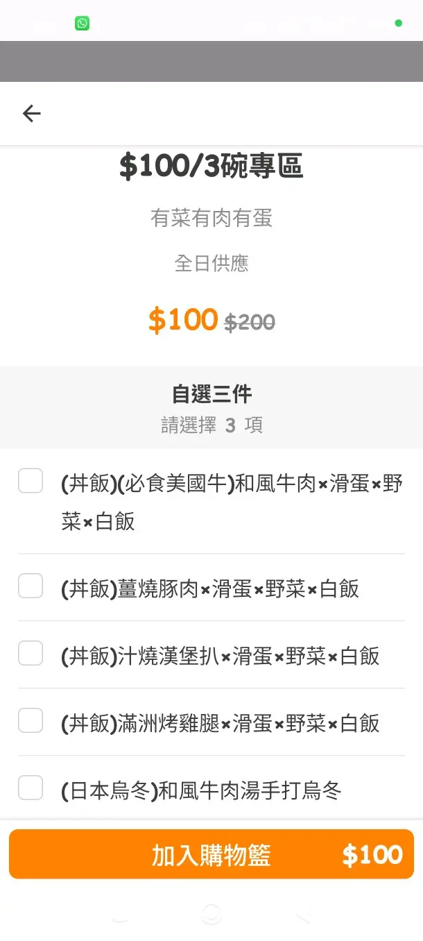
Task: Tap the $100 total on the cart button
Action: (372, 854)
